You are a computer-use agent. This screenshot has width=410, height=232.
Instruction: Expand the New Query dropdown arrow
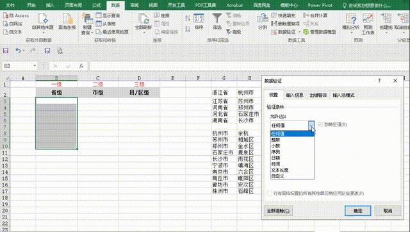click(92, 33)
